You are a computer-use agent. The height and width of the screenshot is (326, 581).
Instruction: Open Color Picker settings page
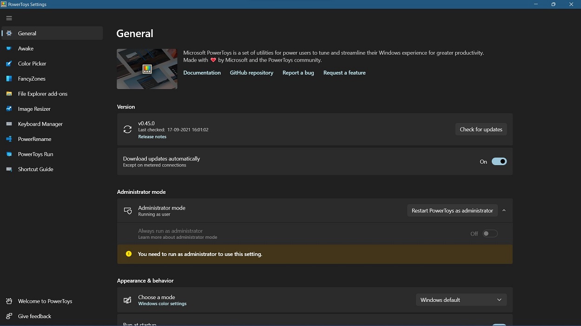point(52,64)
